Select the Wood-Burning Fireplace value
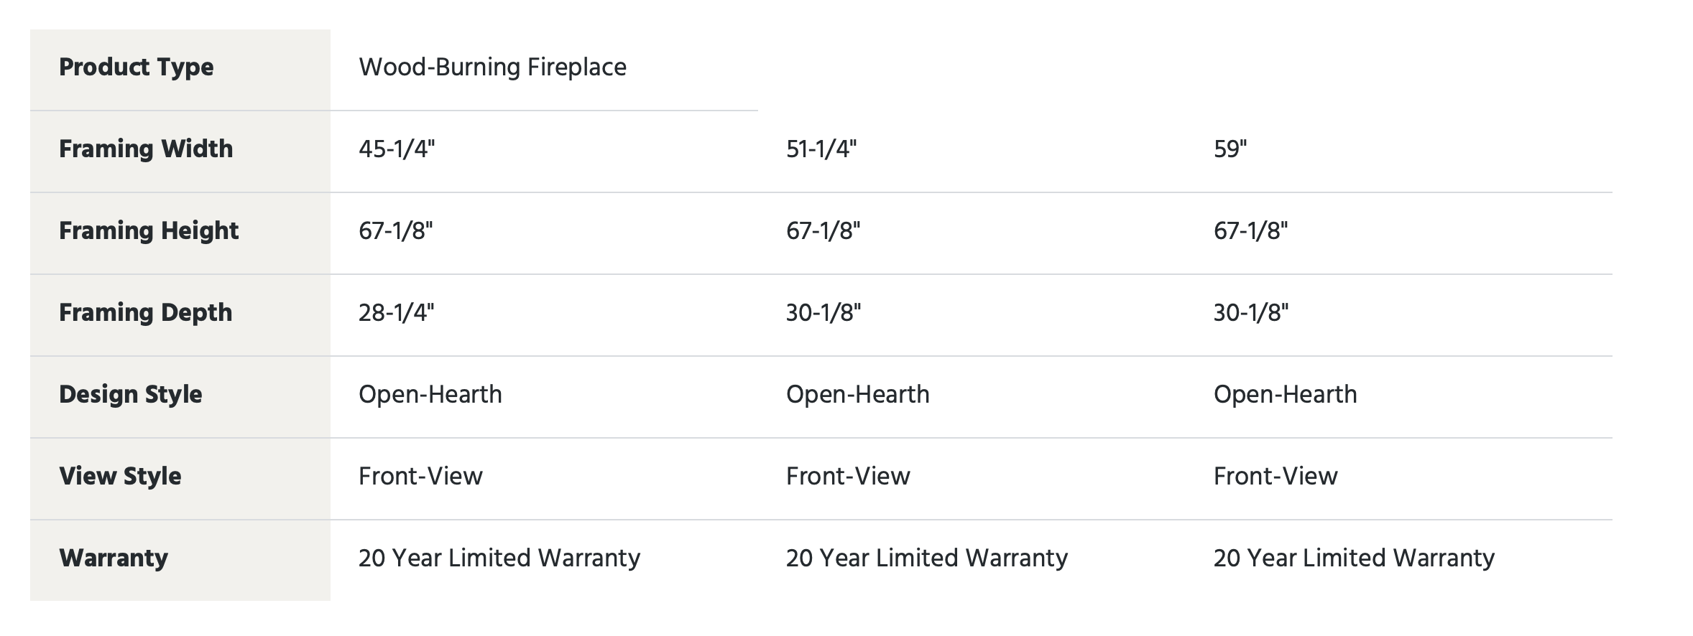This screenshot has height=636, width=1693. click(492, 67)
